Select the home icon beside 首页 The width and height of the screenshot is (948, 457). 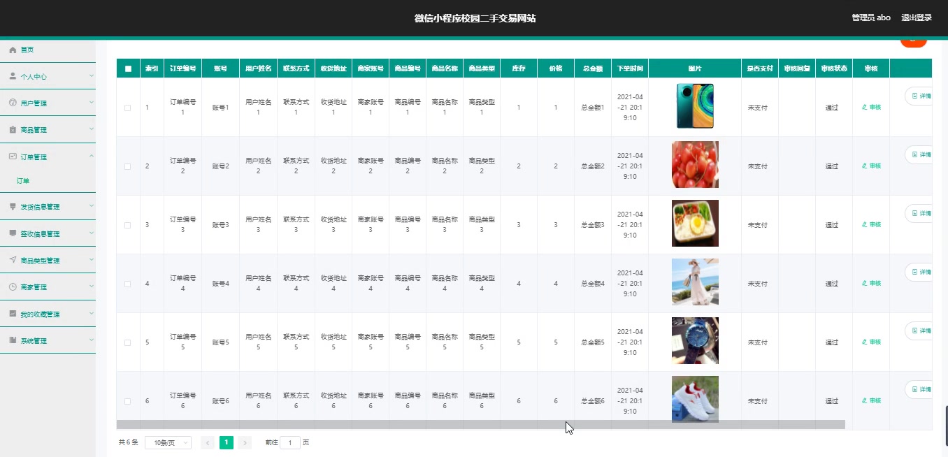pos(11,50)
